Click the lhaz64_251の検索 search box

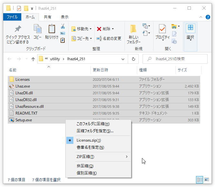pos(175,59)
